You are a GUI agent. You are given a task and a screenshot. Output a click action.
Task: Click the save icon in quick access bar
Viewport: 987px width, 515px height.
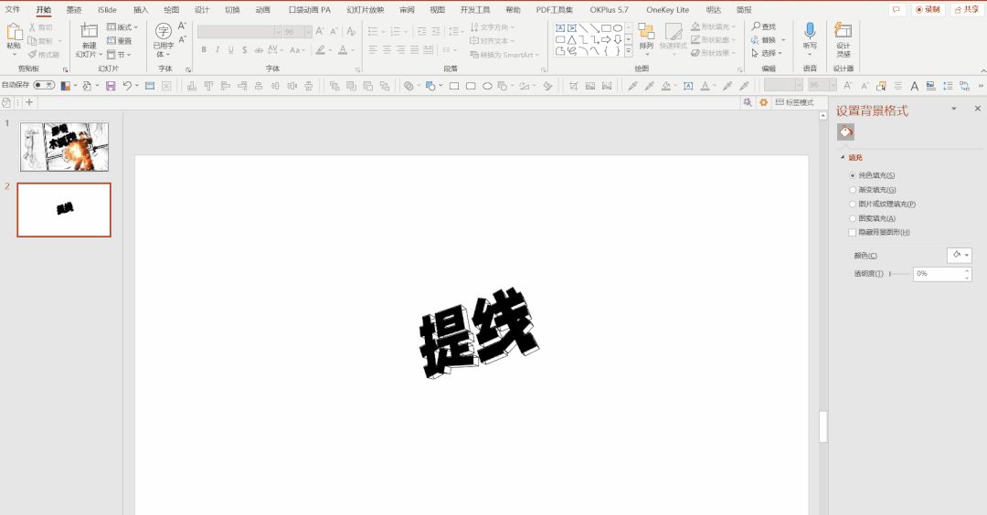111,86
